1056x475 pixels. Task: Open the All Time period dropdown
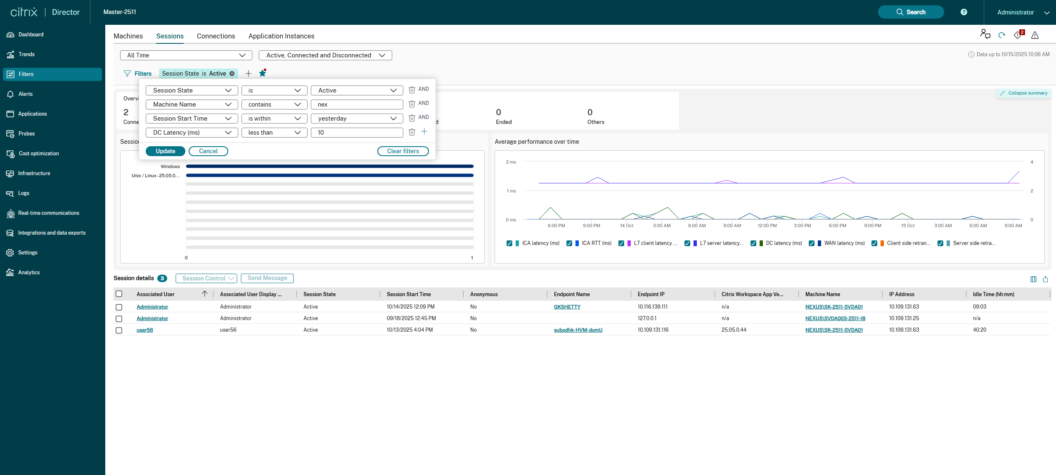click(186, 55)
